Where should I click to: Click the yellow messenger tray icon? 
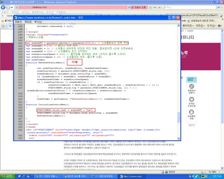tap(203, 176)
